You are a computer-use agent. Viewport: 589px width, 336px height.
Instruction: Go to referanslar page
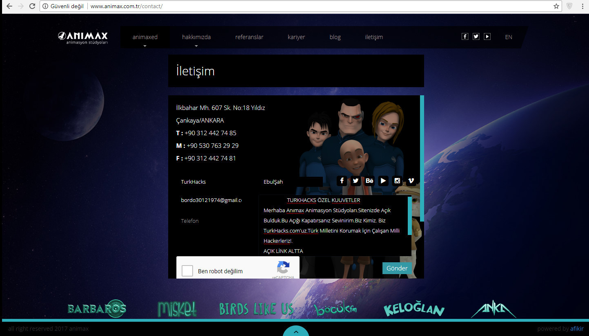[249, 37]
